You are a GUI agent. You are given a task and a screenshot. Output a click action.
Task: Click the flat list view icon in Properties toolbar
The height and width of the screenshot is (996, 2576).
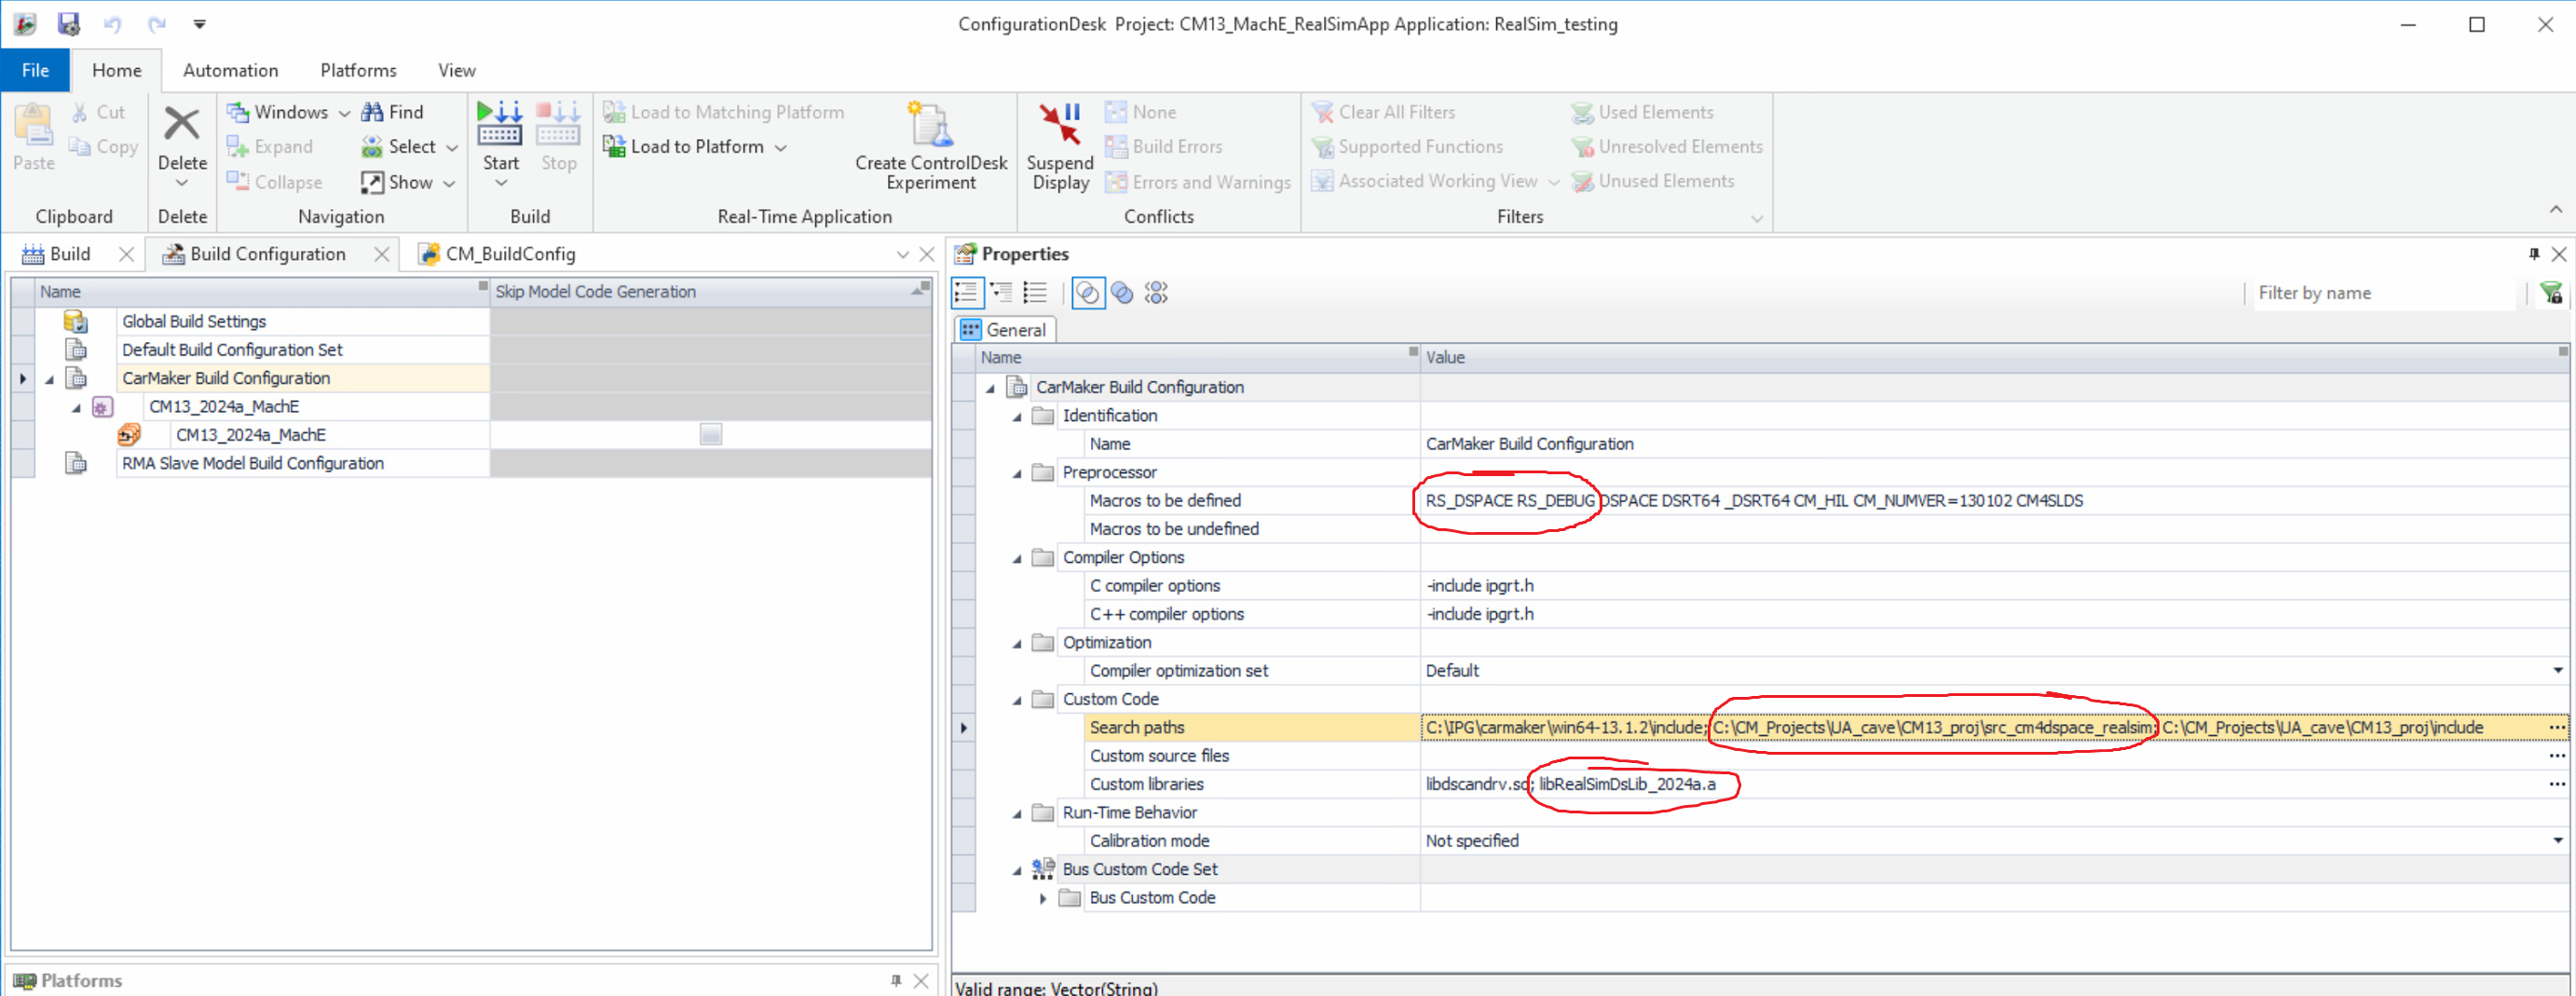1035,293
